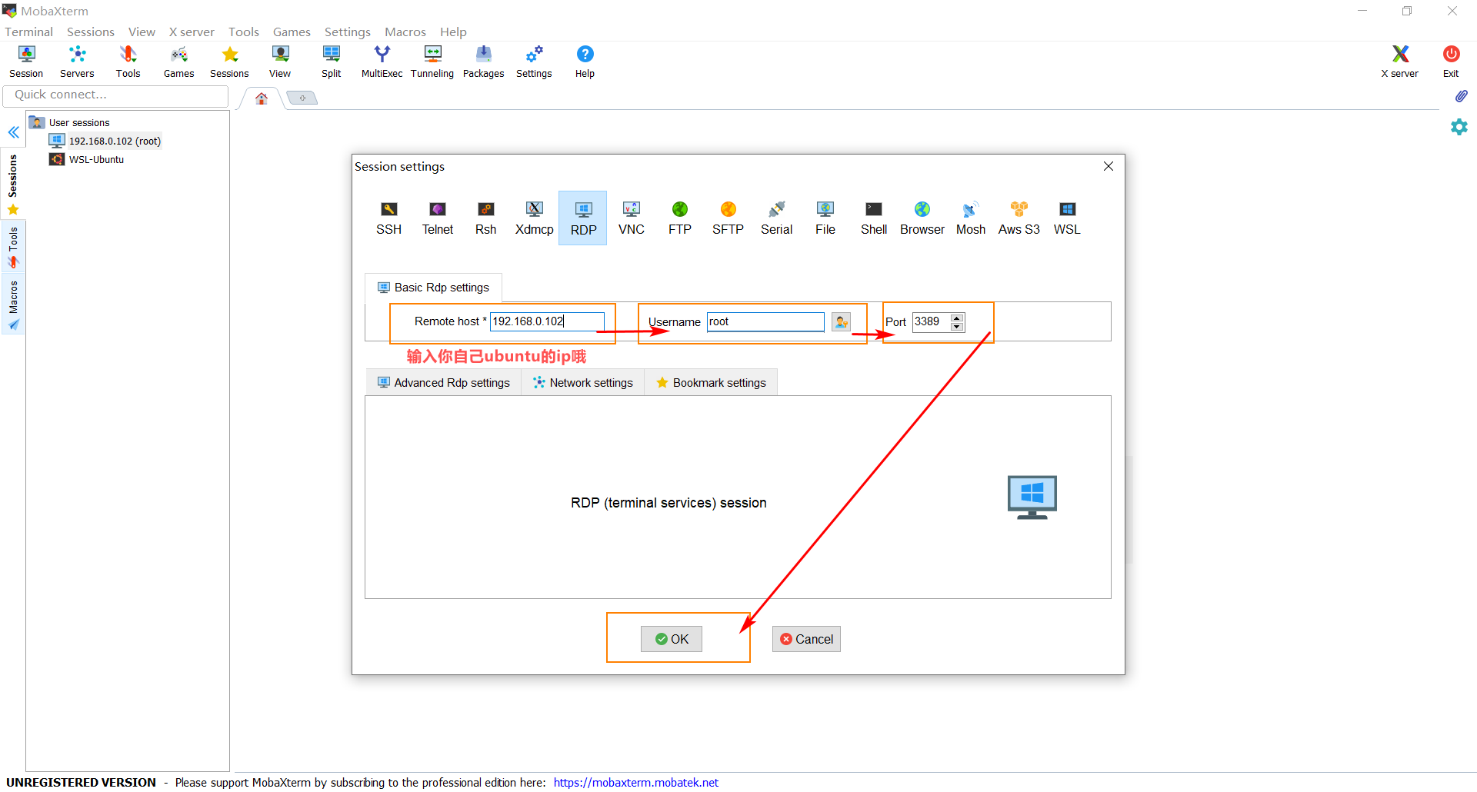Viewport: 1477px width, 792px height.
Task: Open the Sessions menu
Action: [x=90, y=32]
